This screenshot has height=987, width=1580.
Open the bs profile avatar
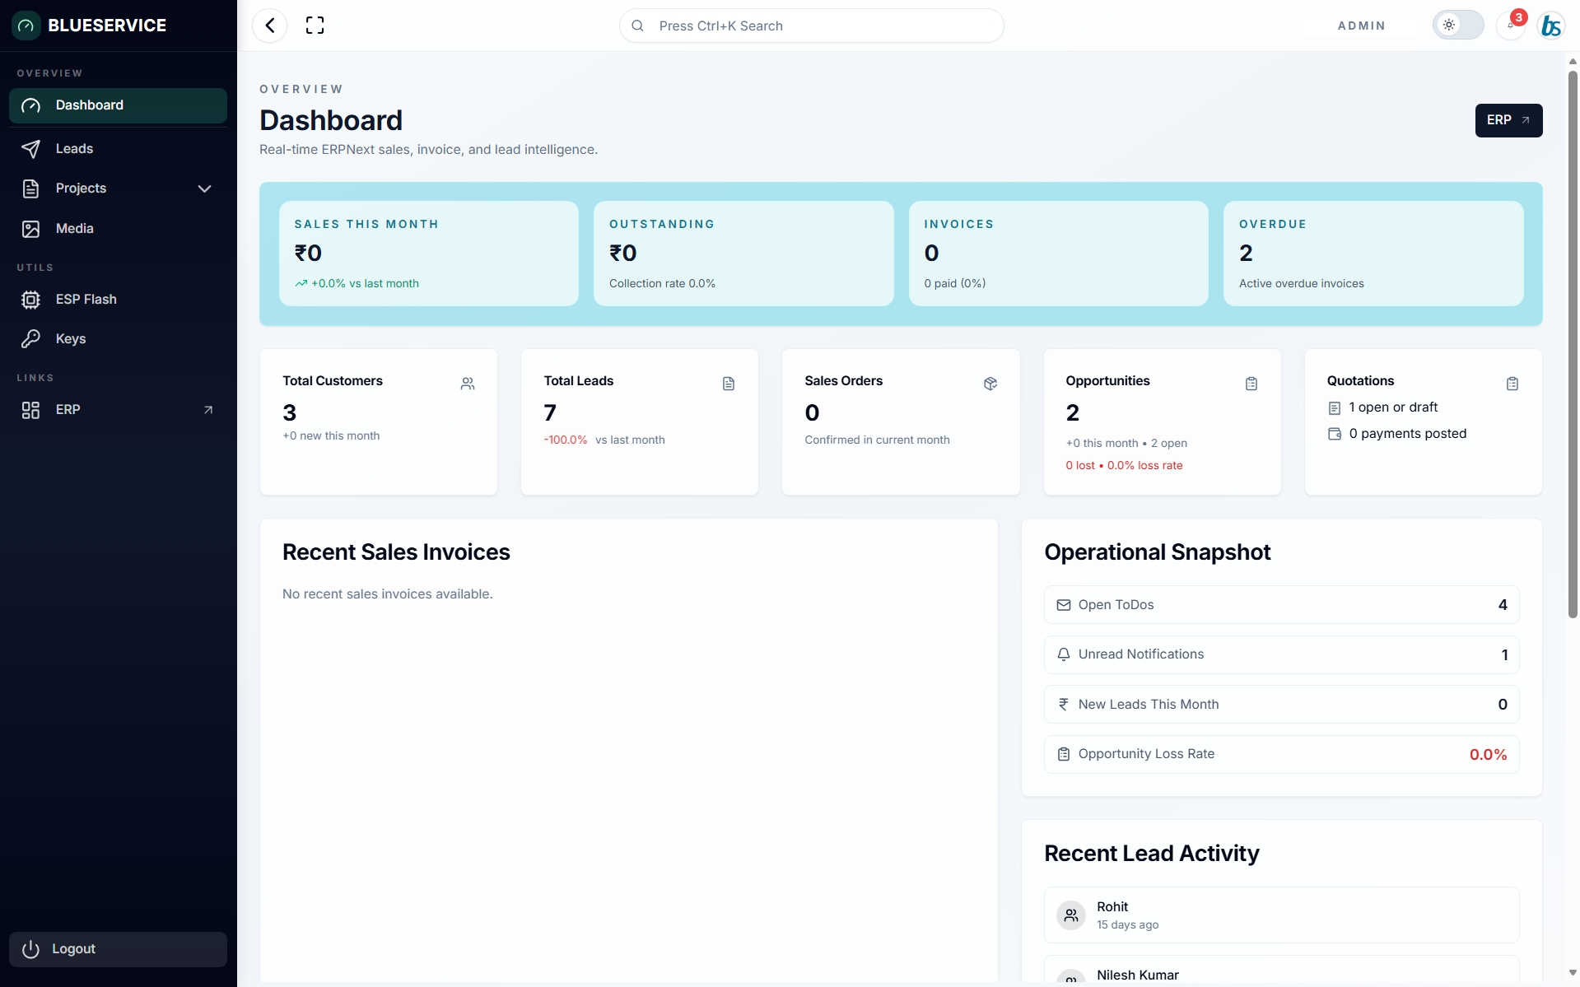[x=1551, y=26]
